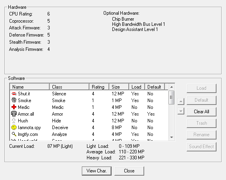Click the software list scrollbar thumb
This screenshot has height=180, width=226.
[171, 97]
